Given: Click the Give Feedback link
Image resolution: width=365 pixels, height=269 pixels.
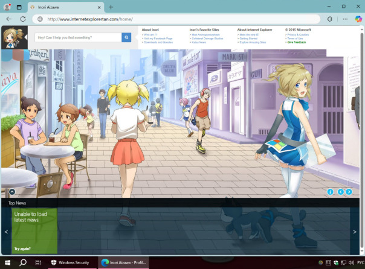Looking at the screenshot, I should [x=296, y=42].
